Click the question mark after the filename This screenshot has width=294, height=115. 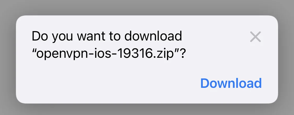(x=182, y=54)
